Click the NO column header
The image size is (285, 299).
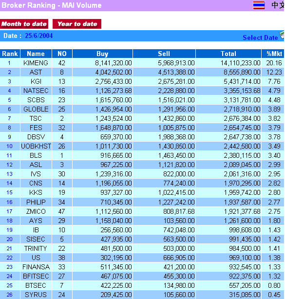(x=62, y=54)
